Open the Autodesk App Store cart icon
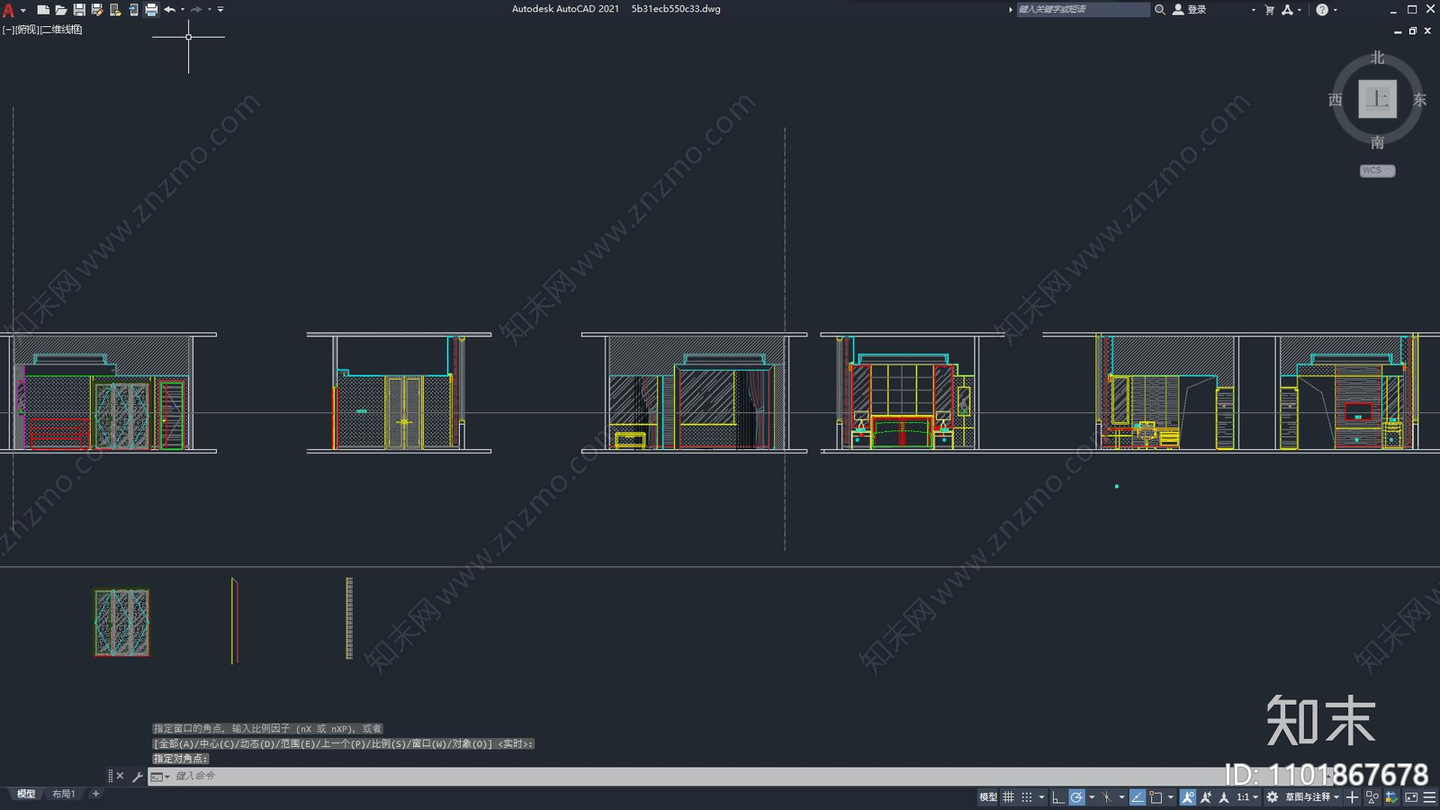This screenshot has height=810, width=1440. pos(1270,10)
